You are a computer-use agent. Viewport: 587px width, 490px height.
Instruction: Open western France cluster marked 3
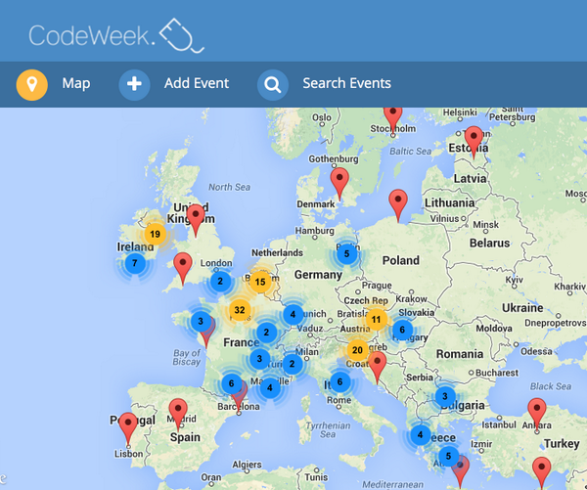(x=201, y=321)
